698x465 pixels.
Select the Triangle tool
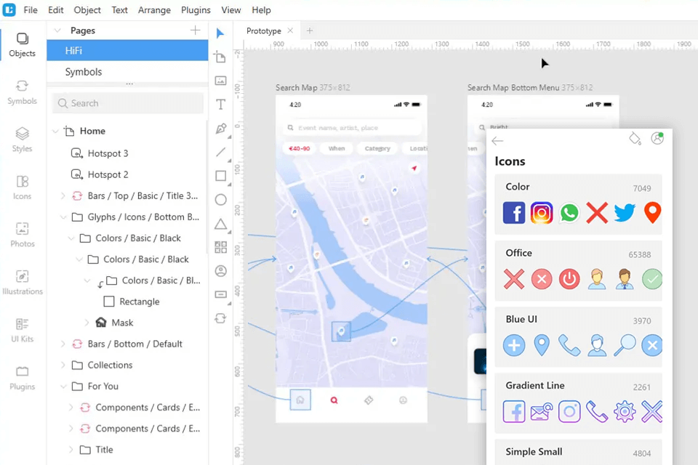tap(220, 224)
